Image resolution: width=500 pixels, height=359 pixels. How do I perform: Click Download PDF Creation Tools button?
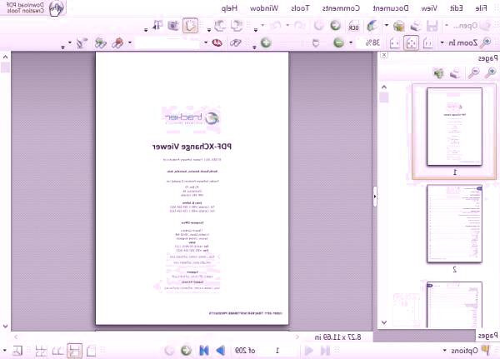pos(33,8)
